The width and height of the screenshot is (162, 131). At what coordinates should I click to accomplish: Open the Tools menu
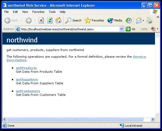[x=52, y=12]
